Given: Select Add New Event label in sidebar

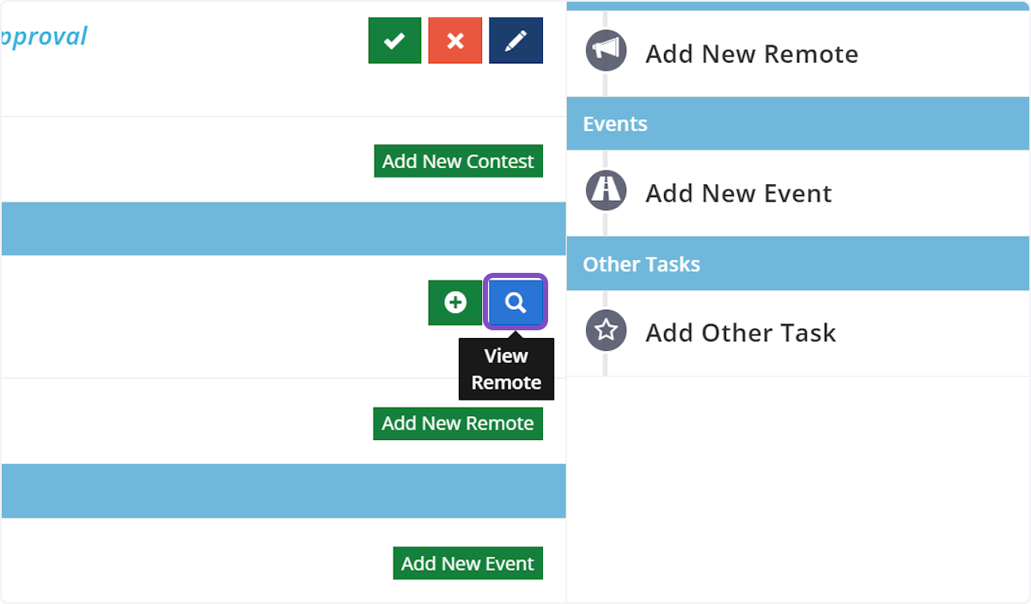Looking at the screenshot, I should click(x=738, y=194).
